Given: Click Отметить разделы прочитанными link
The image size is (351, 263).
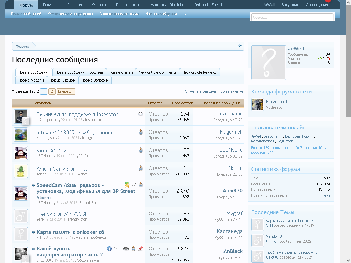Looking at the screenshot, I should pos(214,91).
